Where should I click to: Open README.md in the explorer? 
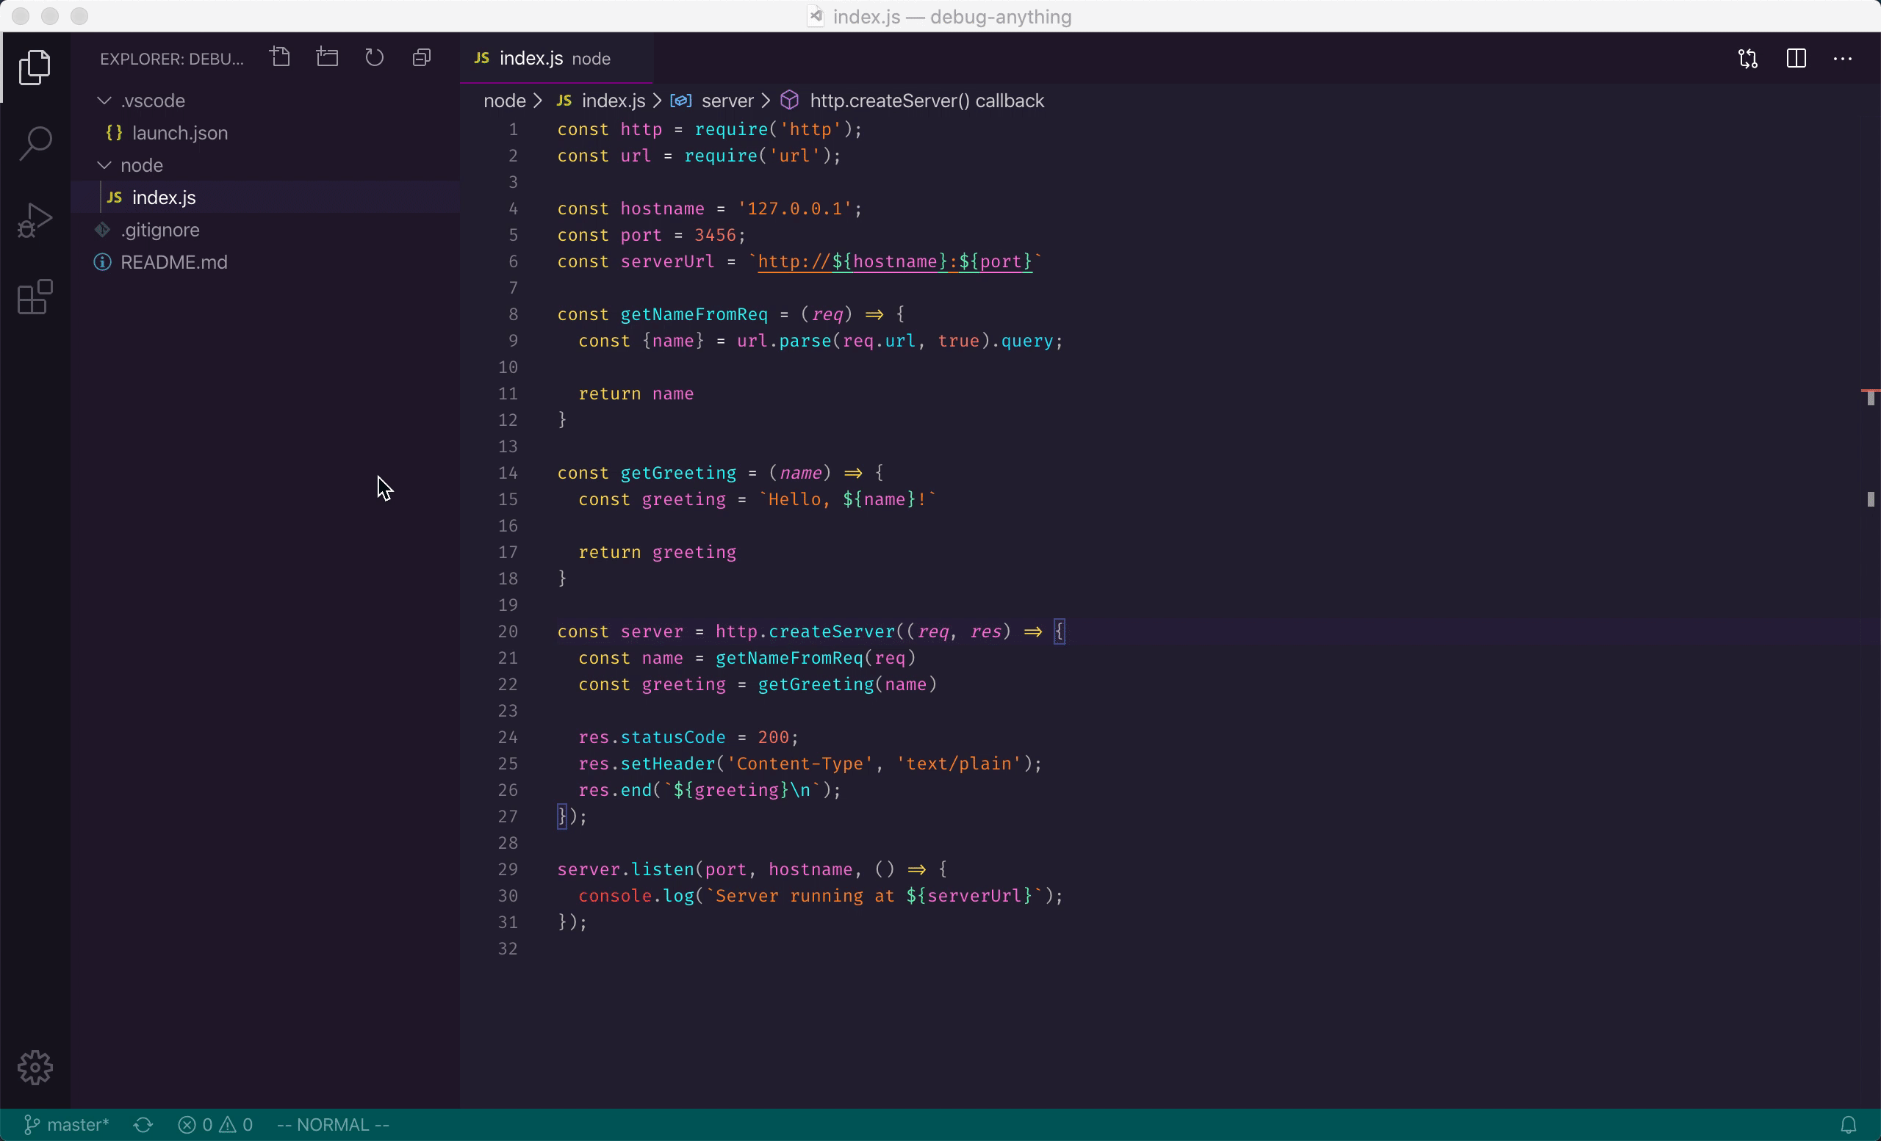click(173, 262)
